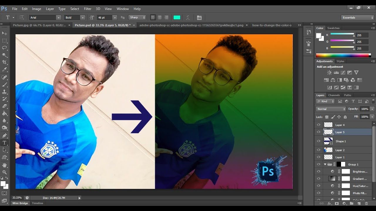376x211 pixels.
Task: Hide the Shape 1 layer
Action: click(318, 141)
